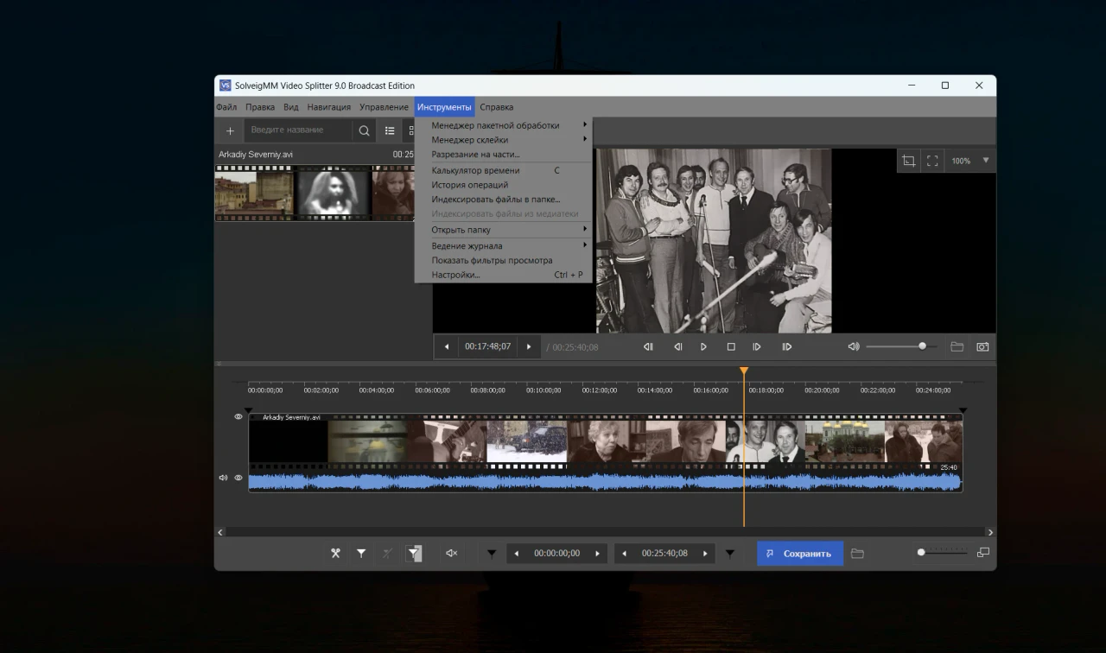Open output folder icon next to Сохранить
This screenshot has height=653, width=1106.
pos(857,554)
